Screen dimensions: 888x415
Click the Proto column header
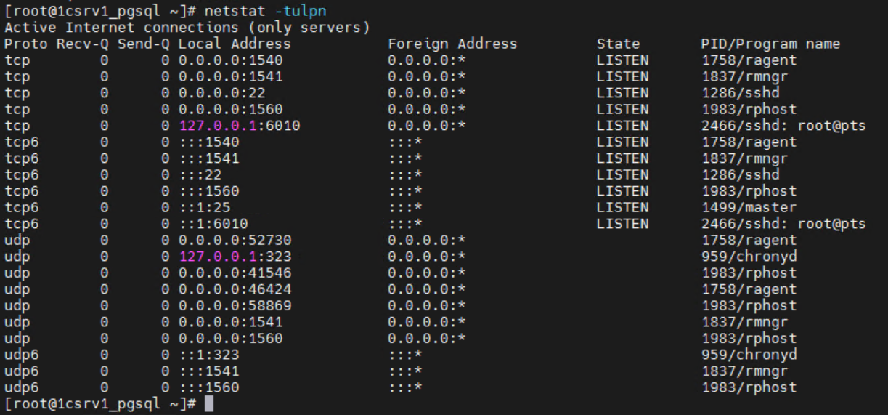(x=25, y=44)
